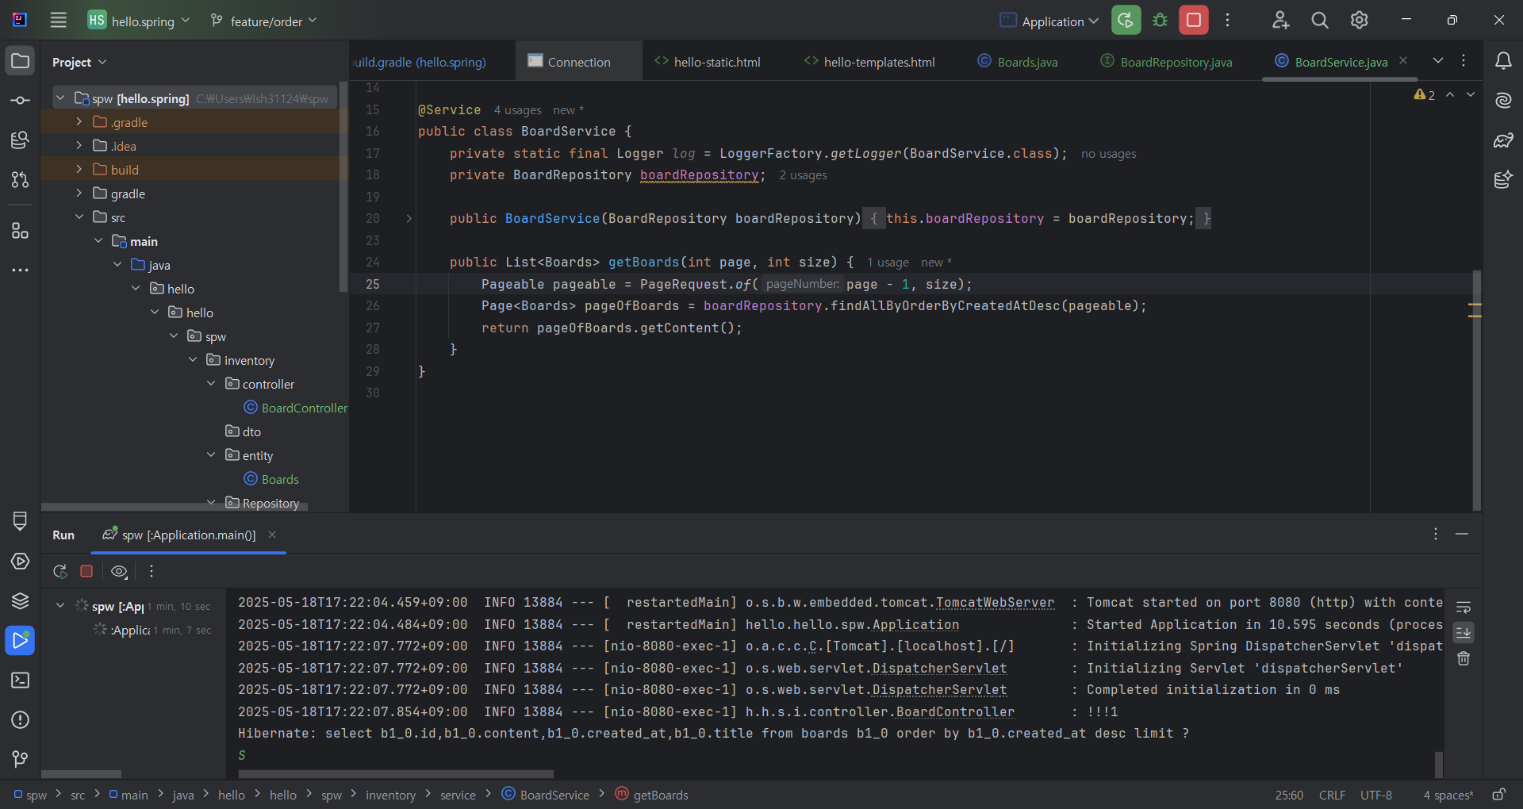Switch to hello-static.html tab
Viewport: 1523px width, 809px height.
click(x=707, y=62)
